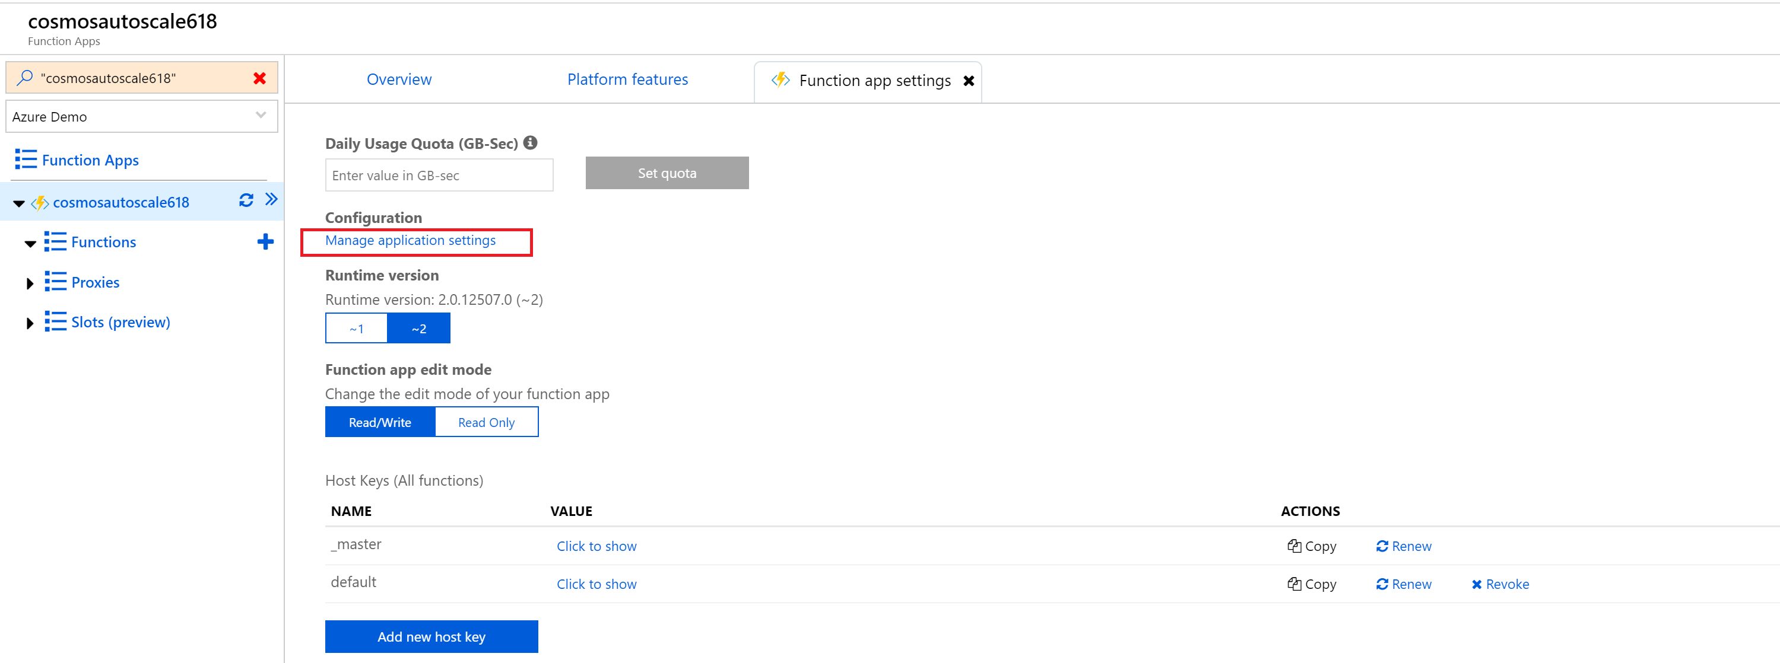Click the Runtime version 2.0.12507.0 text
1780x663 pixels.
click(x=434, y=299)
